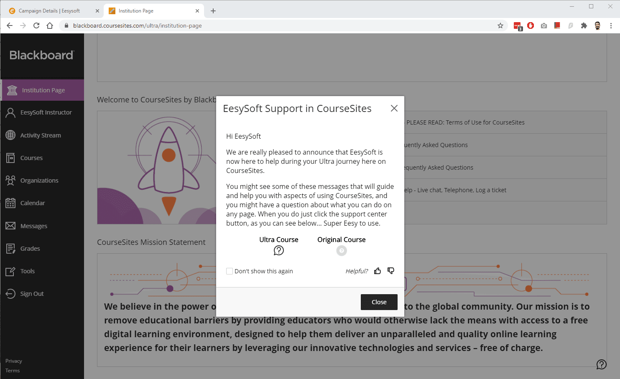Click the browser profile avatar

pyautogui.click(x=597, y=25)
